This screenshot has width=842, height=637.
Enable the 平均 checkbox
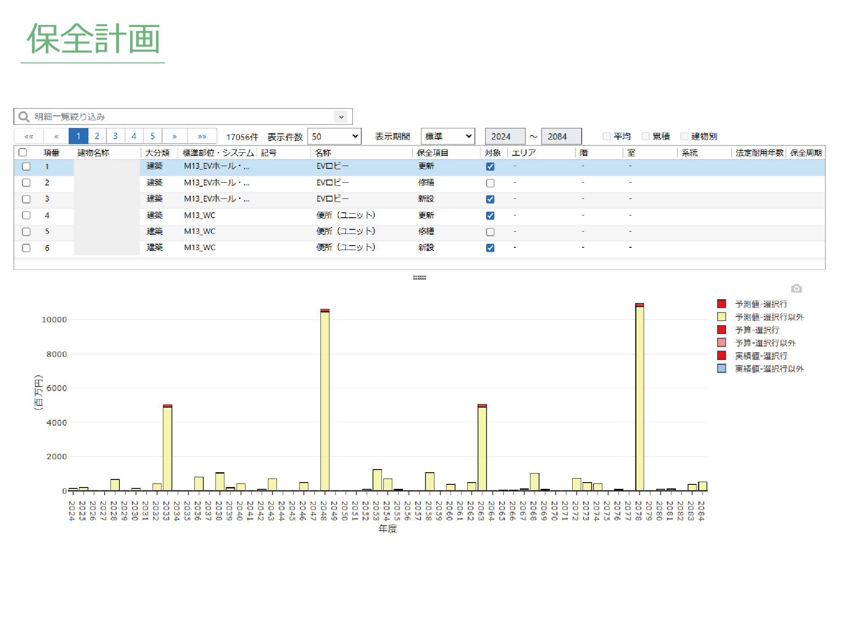click(607, 136)
